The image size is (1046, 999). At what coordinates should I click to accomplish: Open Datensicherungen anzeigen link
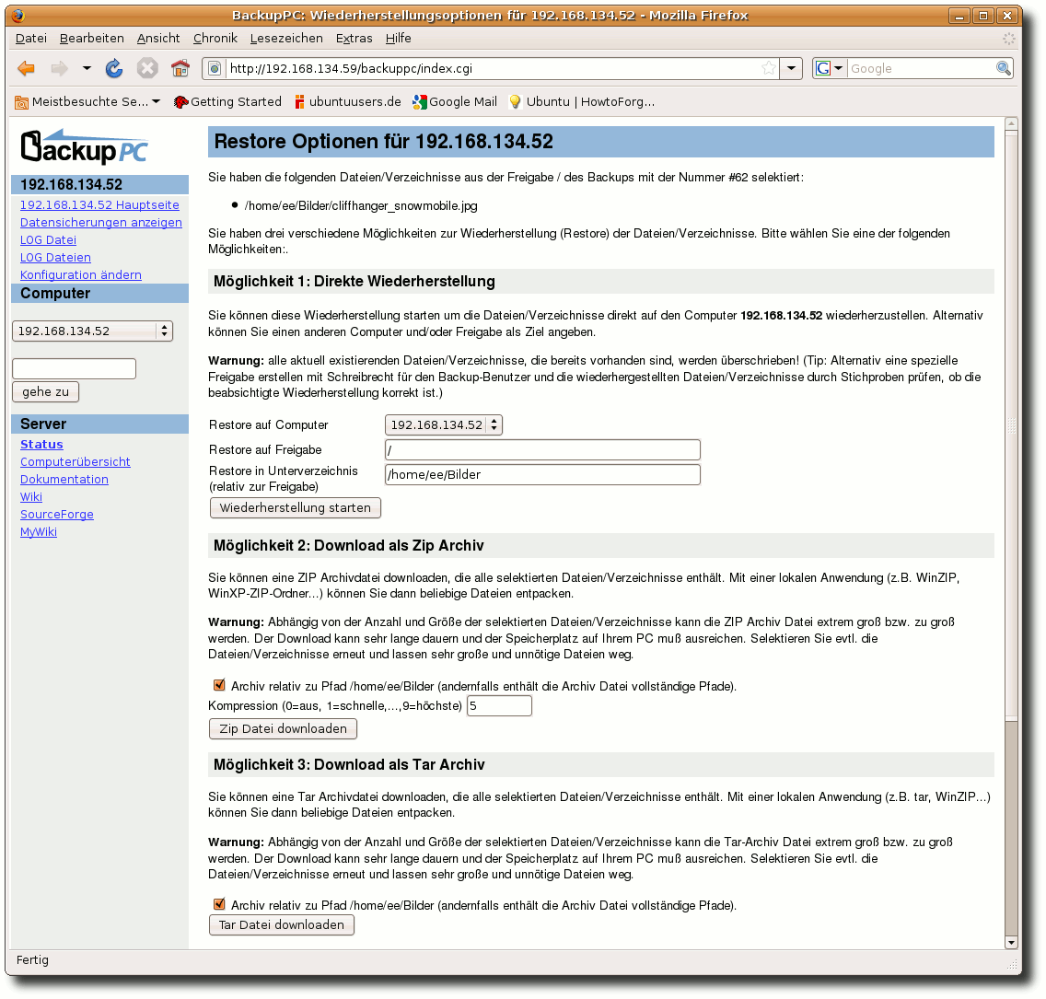100,222
